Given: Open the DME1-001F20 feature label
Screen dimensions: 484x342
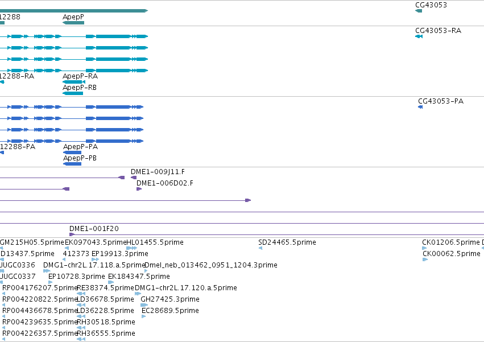Looking at the screenshot, I should point(94,229).
